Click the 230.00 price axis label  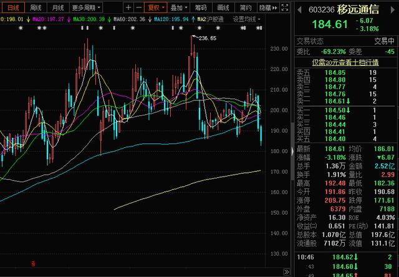click(x=279, y=49)
